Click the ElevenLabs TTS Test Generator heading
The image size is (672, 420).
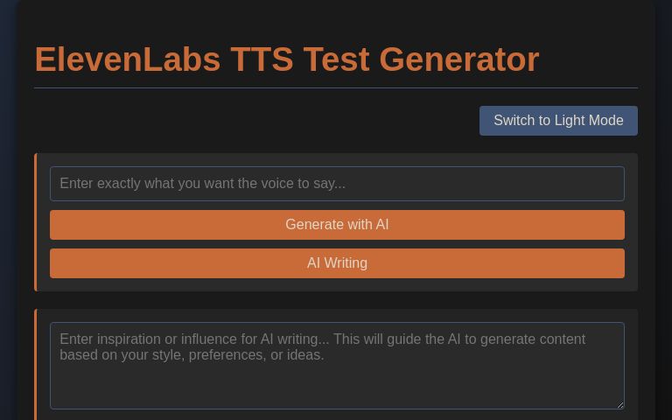286,59
